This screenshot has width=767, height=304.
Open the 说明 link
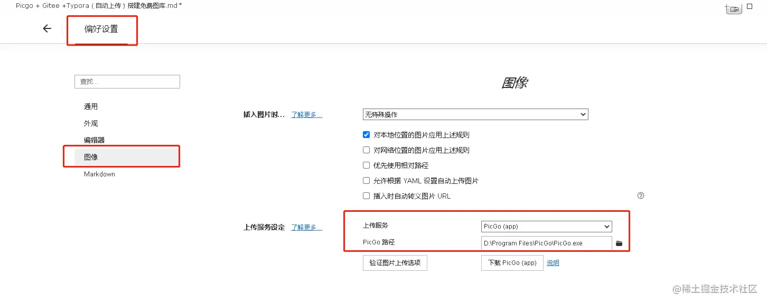coord(553,263)
